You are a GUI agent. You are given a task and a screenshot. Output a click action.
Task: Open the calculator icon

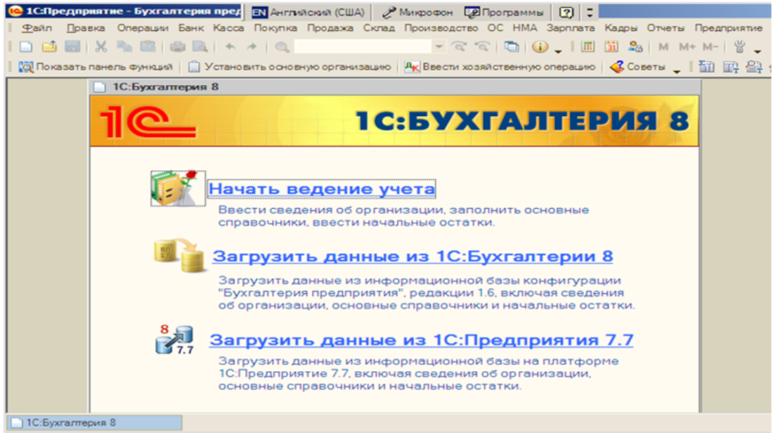(587, 47)
